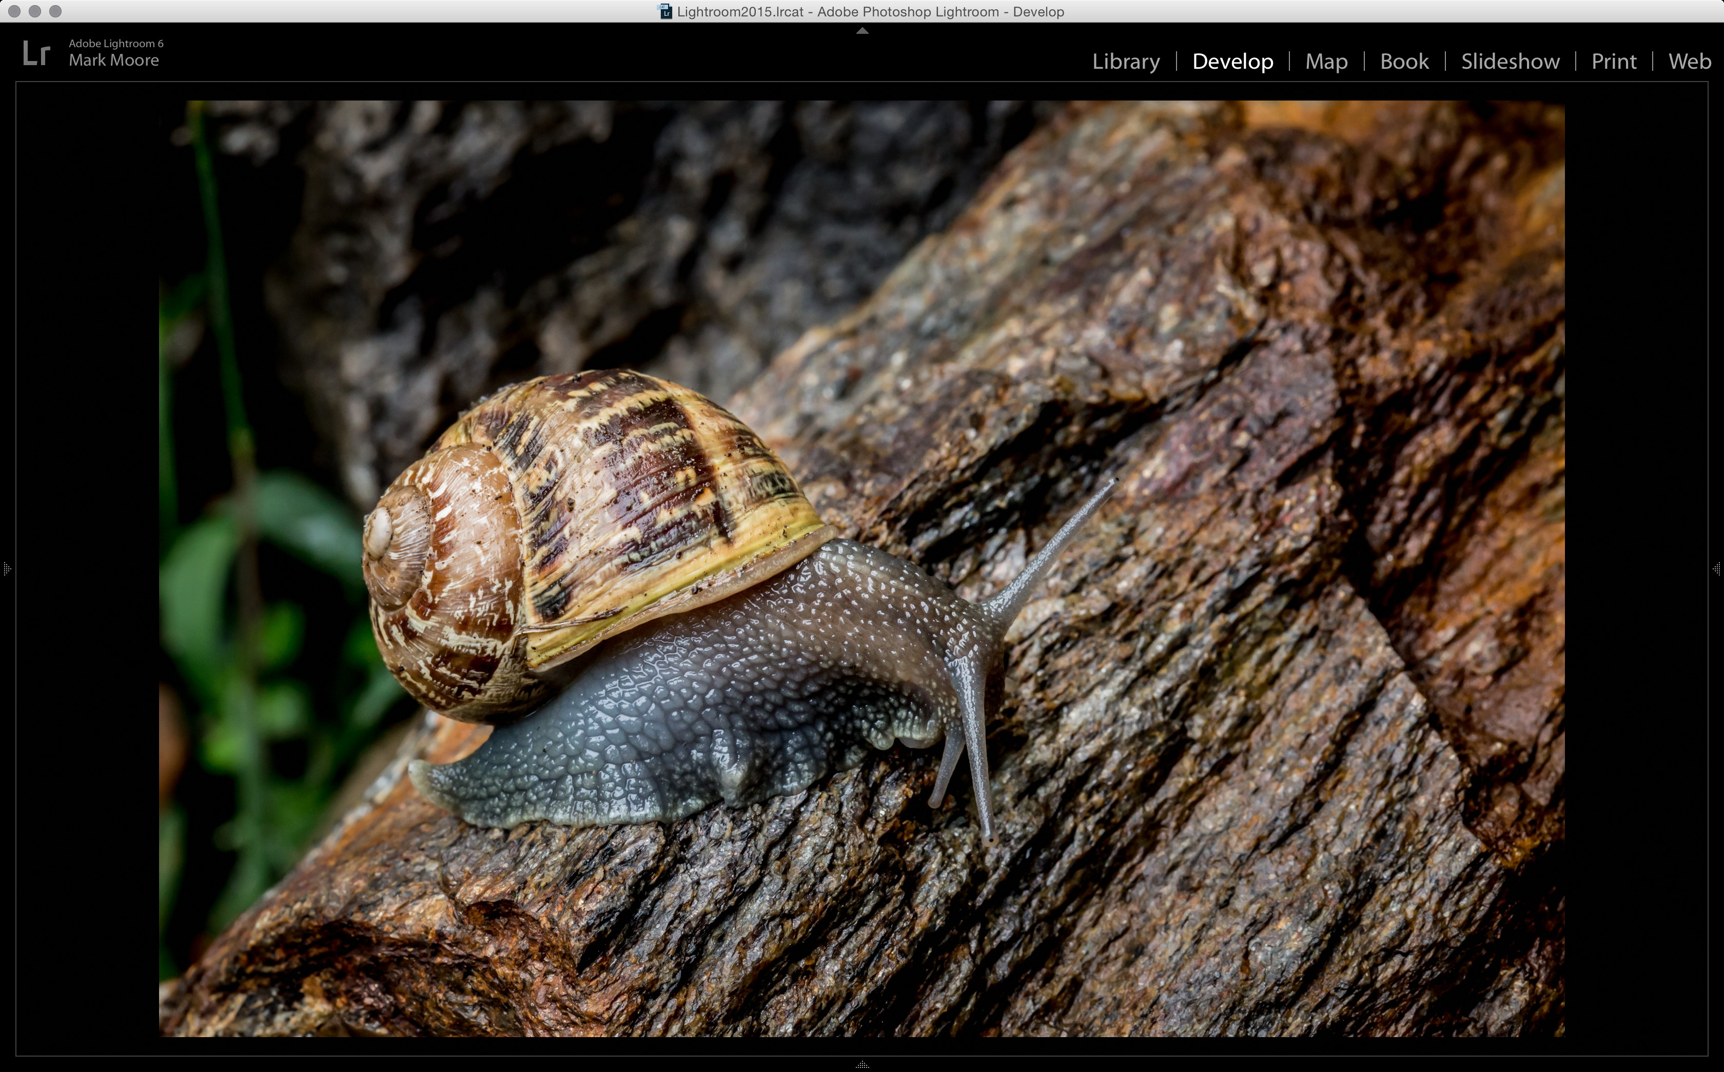The height and width of the screenshot is (1072, 1724).
Task: Click the Mark Moore identity plate text
Action: 113,60
